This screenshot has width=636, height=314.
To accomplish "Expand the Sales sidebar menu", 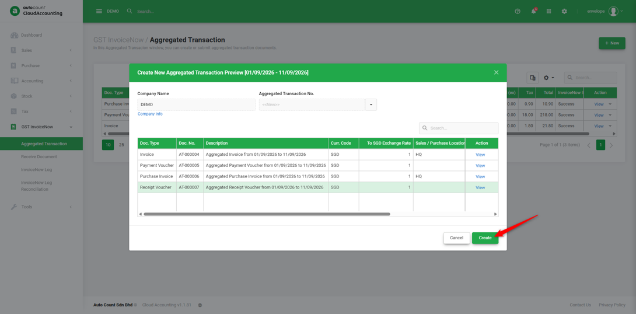I will tap(71, 50).
